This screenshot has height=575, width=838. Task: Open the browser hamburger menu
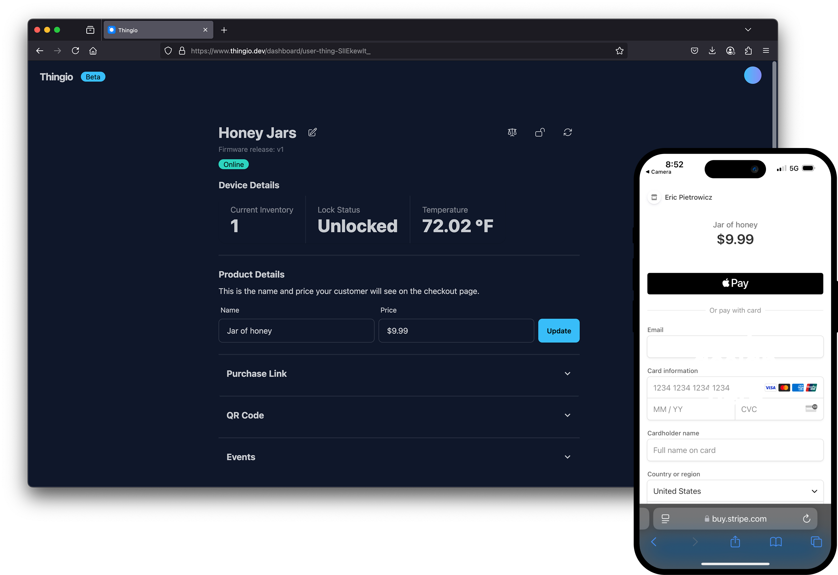click(x=766, y=51)
